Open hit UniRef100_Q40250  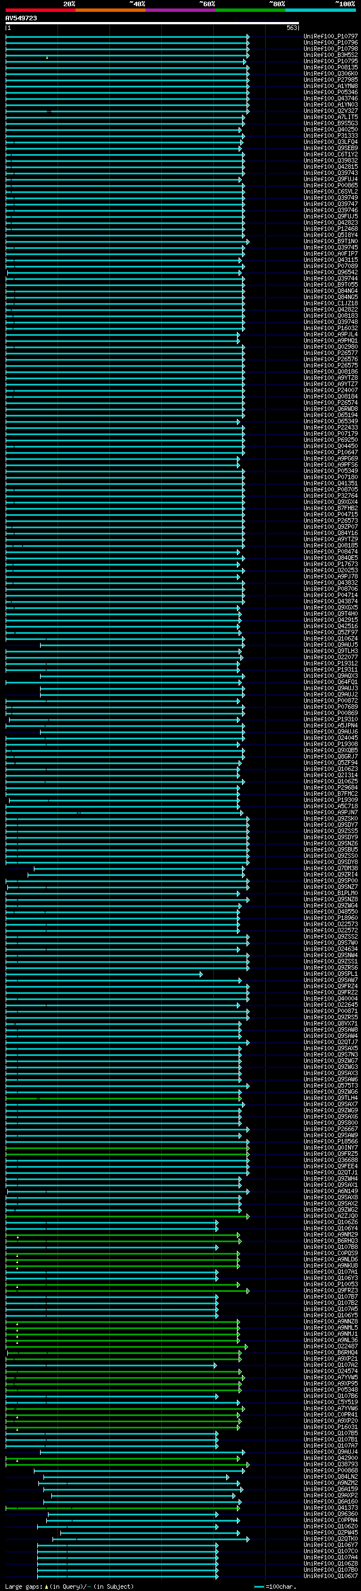(x=330, y=130)
